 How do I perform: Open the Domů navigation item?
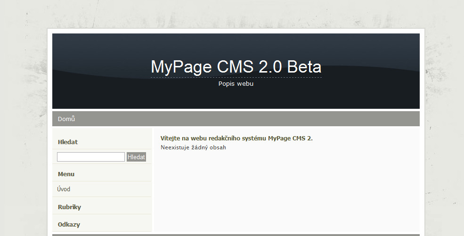click(x=66, y=119)
